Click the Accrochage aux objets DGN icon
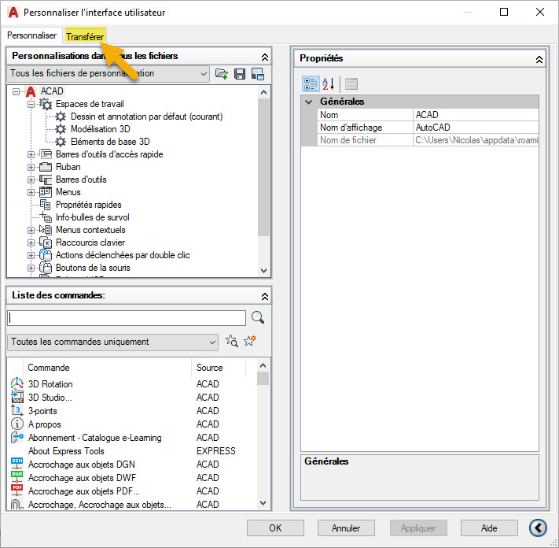 pyautogui.click(x=17, y=464)
